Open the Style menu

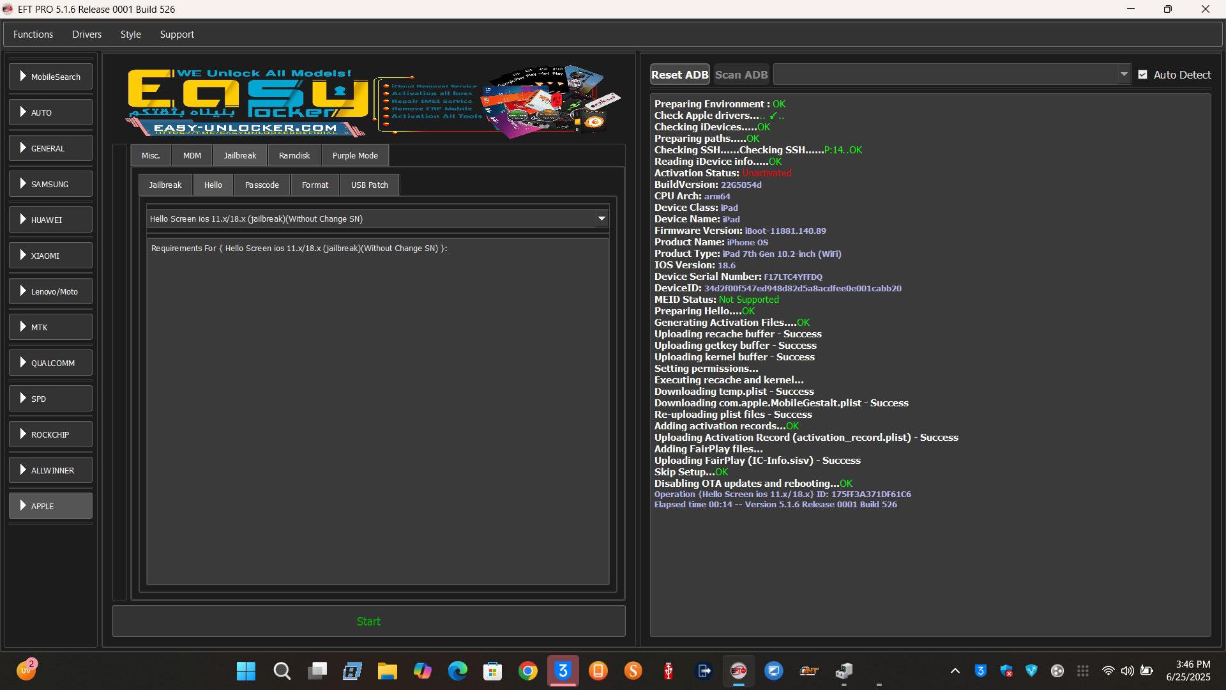(x=130, y=34)
